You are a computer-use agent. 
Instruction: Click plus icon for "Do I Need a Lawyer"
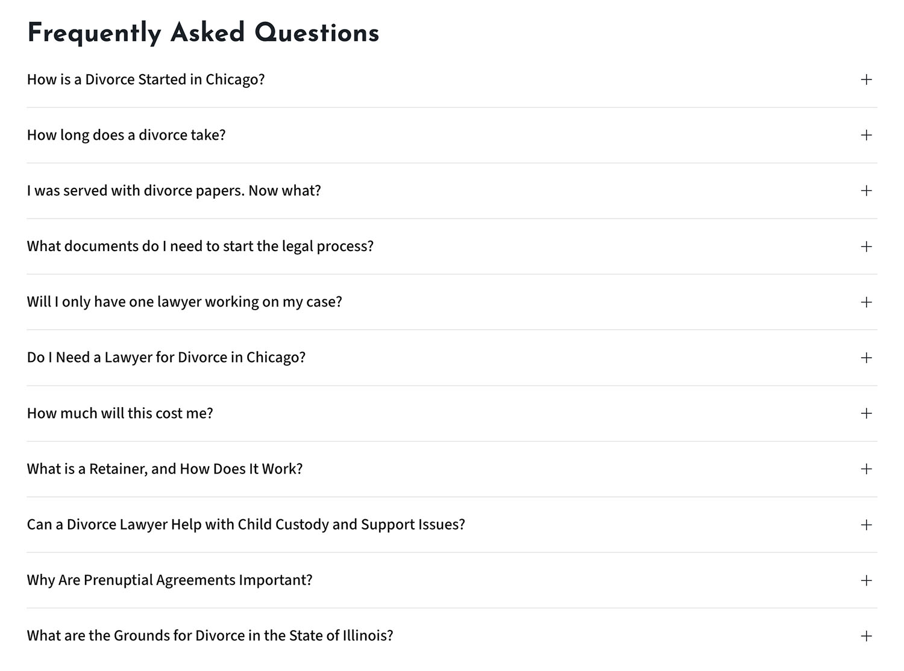[x=866, y=358]
